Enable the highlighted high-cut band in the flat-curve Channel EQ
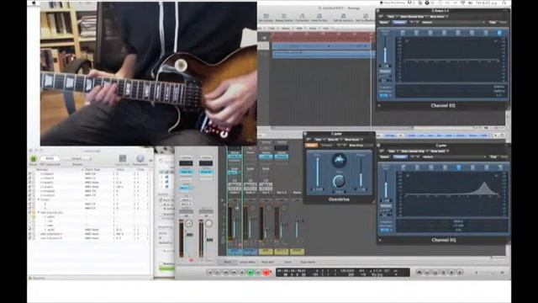538x303 pixels. pos(499,33)
